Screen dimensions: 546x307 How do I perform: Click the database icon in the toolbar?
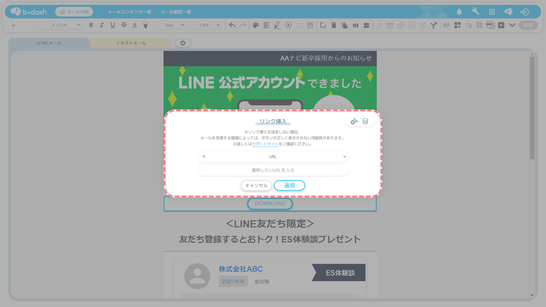[412, 25]
